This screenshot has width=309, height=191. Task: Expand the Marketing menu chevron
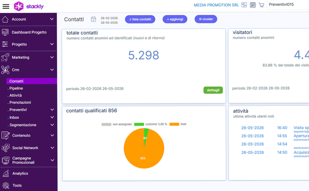[52, 57]
